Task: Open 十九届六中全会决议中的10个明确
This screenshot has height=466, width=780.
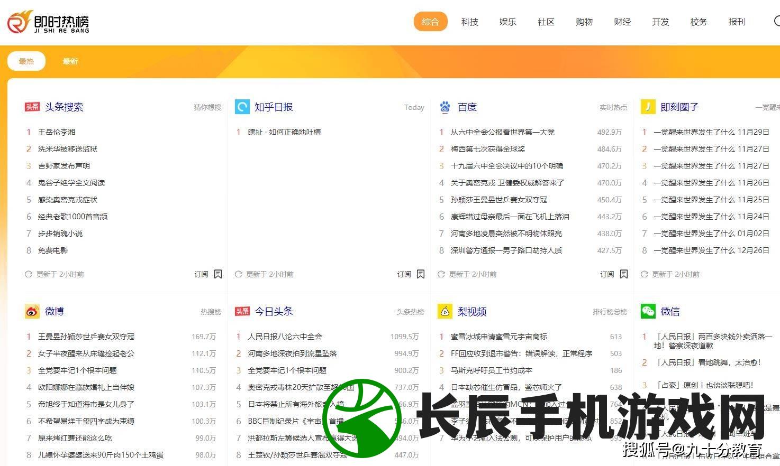Action: click(506, 166)
